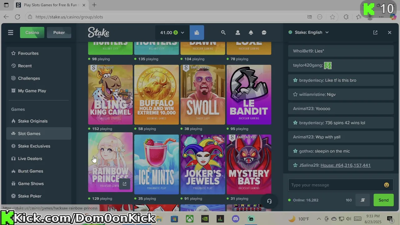
Task: Open a new browser tab
Action: coord(94,5)
